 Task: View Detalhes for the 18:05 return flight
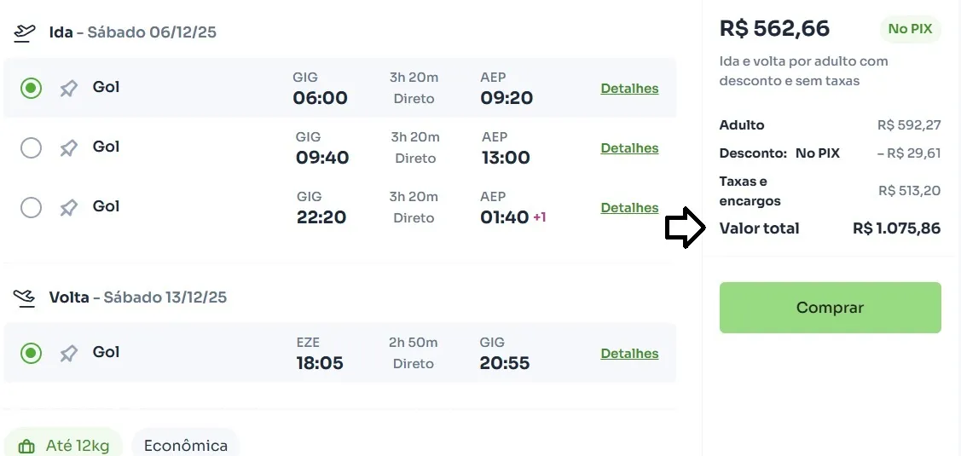[x=629, y=354]
